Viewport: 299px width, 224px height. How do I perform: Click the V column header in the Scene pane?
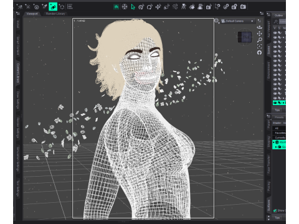point(275,28)
